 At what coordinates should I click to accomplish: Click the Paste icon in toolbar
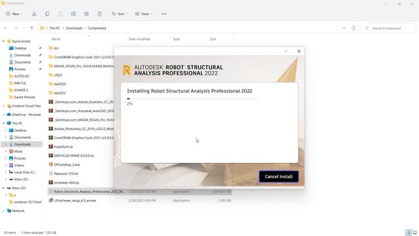(x=60, y=14)
